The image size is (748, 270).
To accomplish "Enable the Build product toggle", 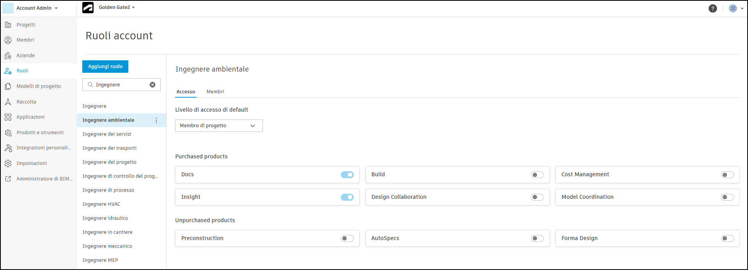I will (537, 175).
